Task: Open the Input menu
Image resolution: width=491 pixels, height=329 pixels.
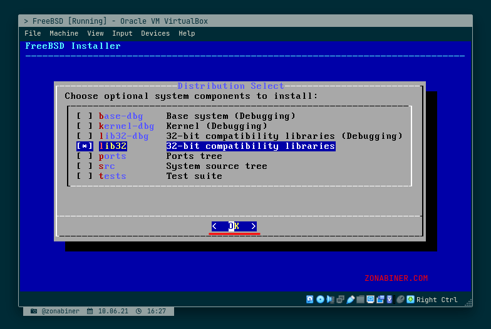Action: pyautogui.click(x=122, y=33)
